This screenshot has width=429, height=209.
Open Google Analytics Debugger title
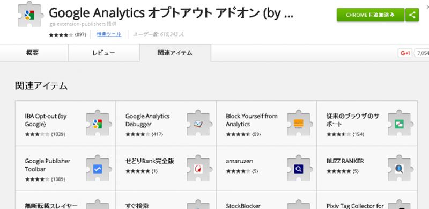(x=147, y=120)
